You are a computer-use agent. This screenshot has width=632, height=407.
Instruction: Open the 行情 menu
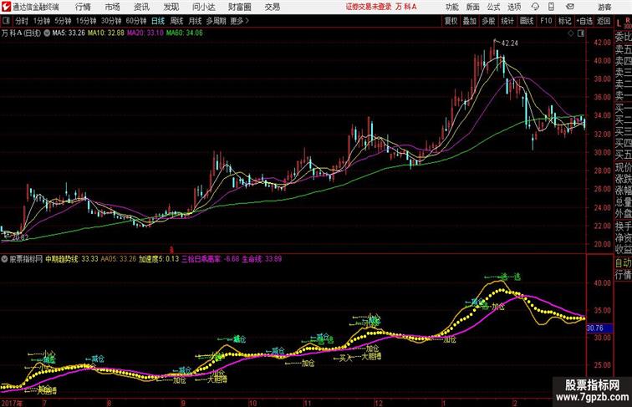click(x=83, y=7)
